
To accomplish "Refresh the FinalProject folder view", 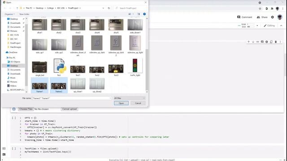I will [109, 8].
